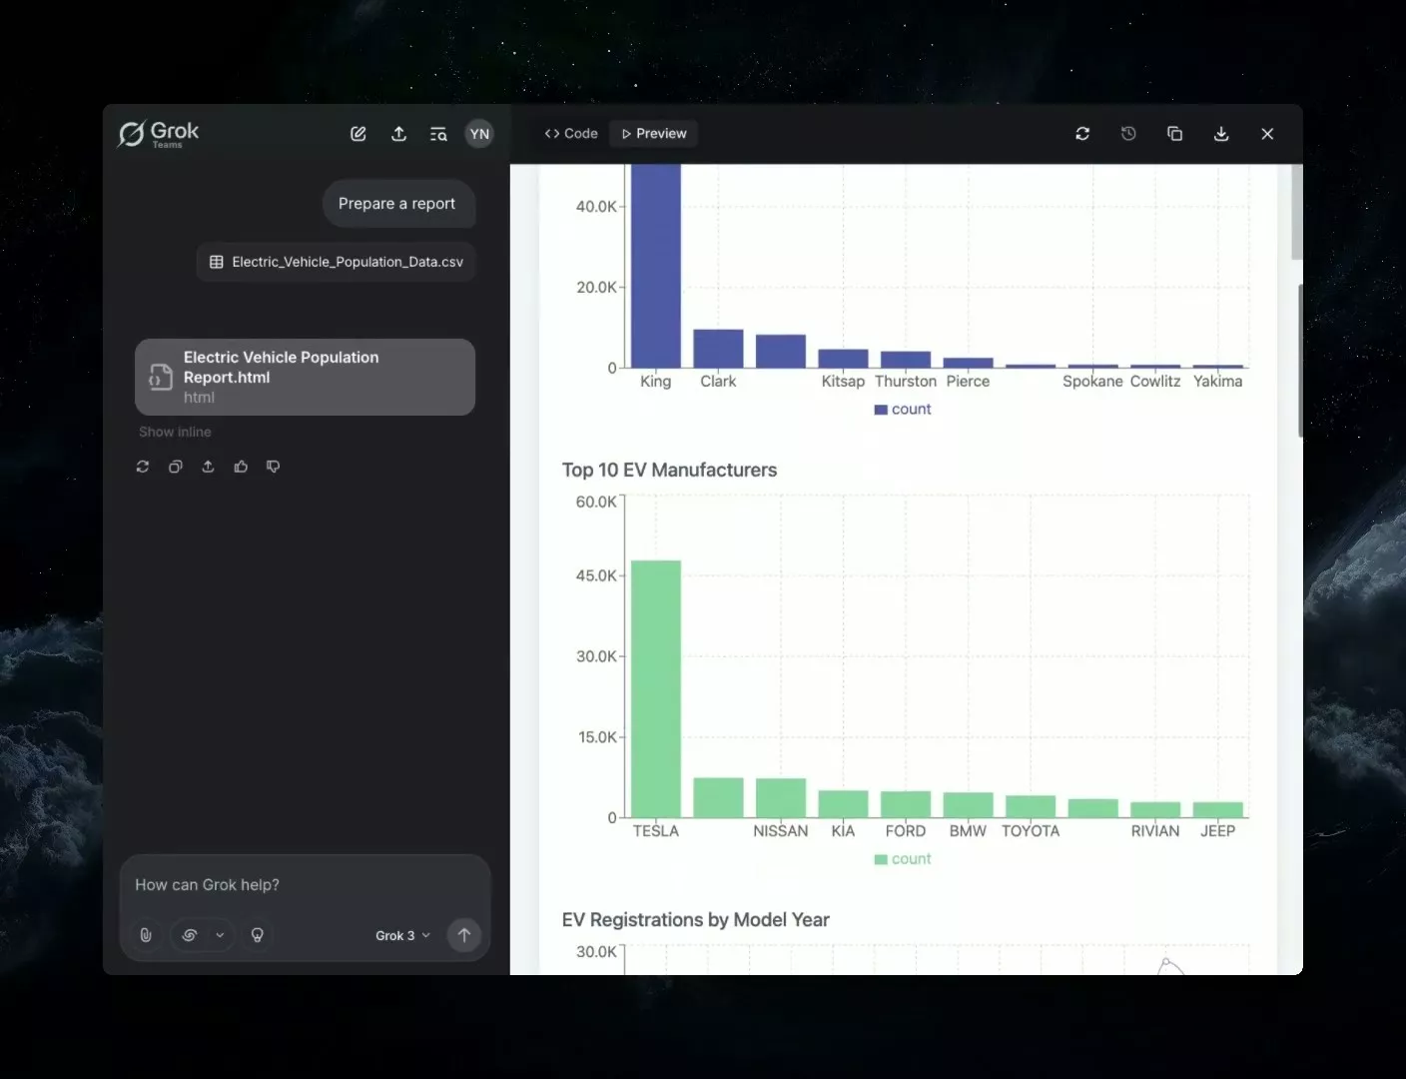Click the new chat compose icon
This screenshot has width=1406, height=1079.
(358, 134)
